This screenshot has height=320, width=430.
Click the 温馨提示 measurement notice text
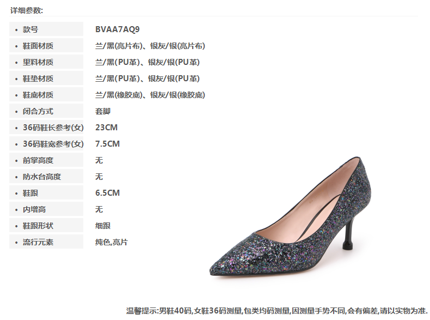click(x=277, y=311)
